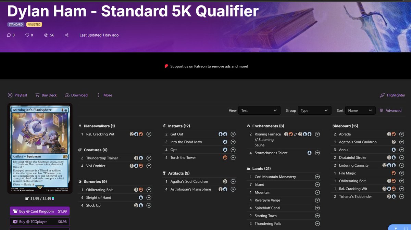Open dropdown arrow next to Into the Flood Maw
Image resolution: width=411 pixels, height=230 pixels.
click(233, 142)
